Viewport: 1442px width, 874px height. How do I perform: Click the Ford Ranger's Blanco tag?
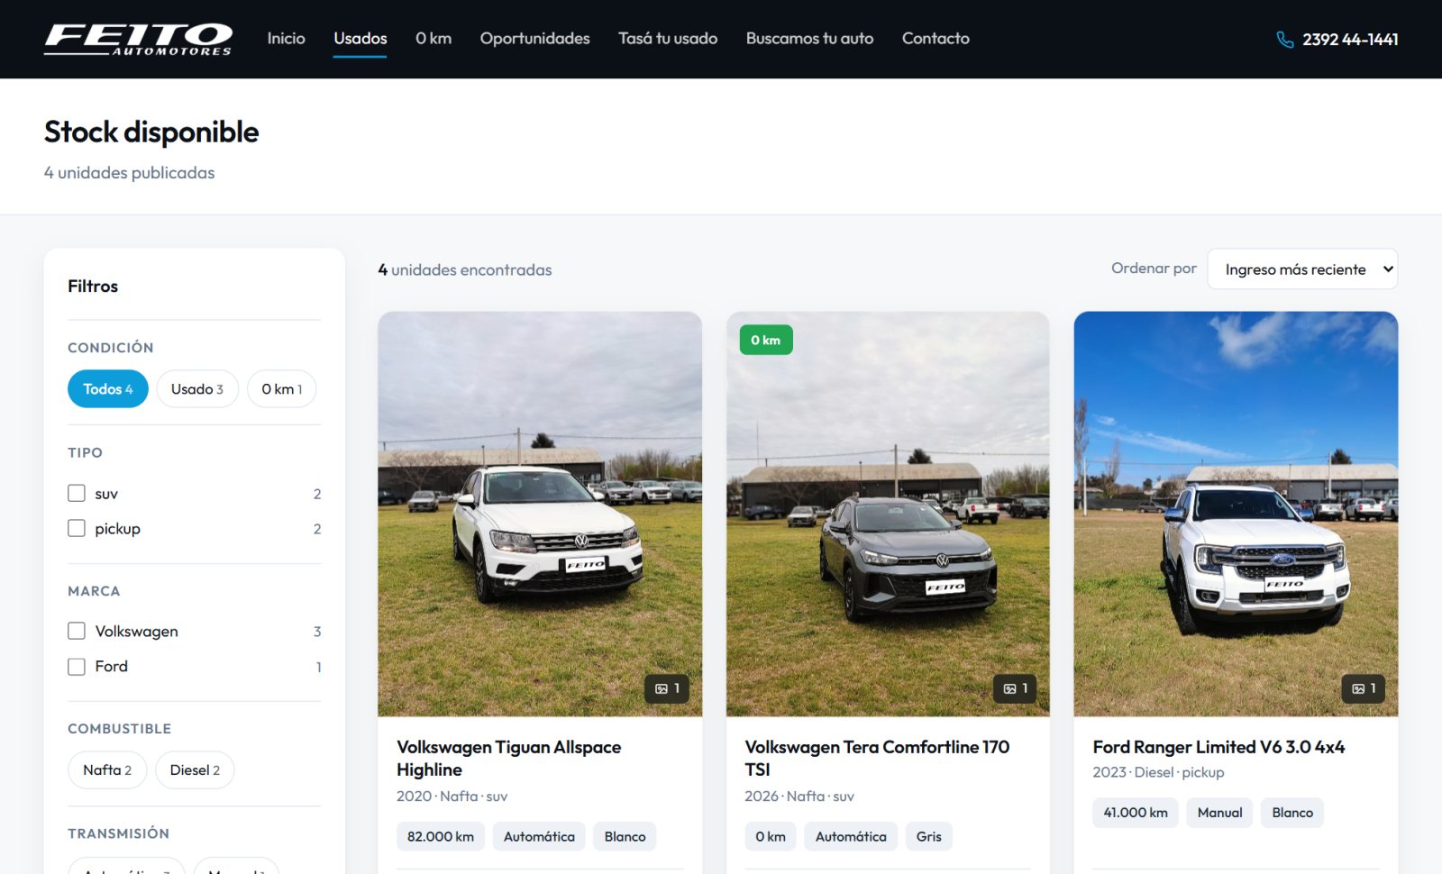1292,813
